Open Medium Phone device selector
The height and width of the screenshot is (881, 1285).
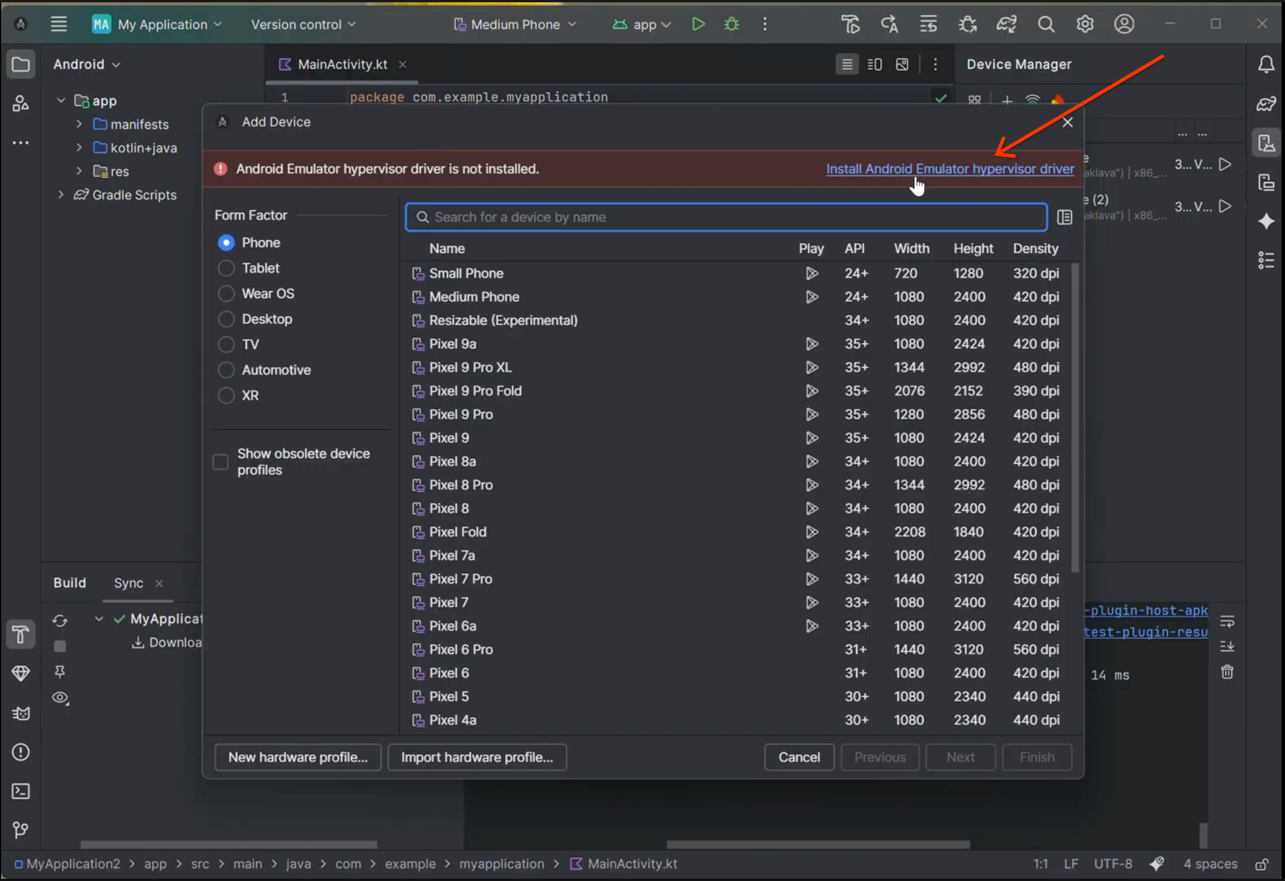pyautogui.click(x=515, y=24)
